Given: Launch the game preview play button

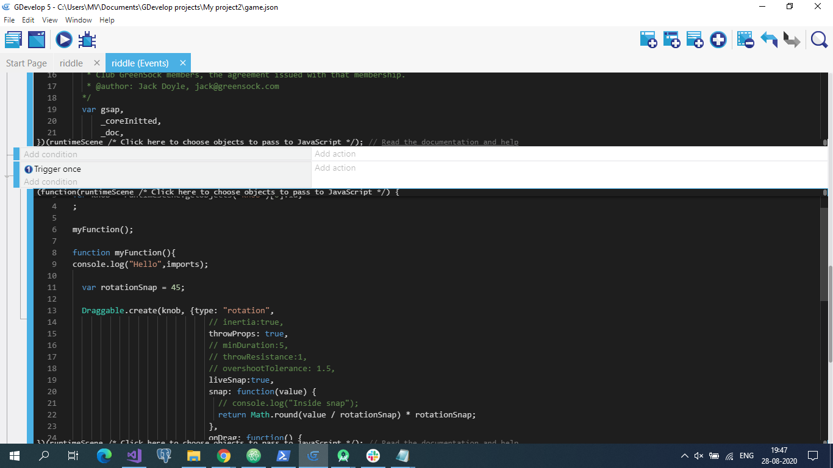Looking at the screenshot, I should 64,40.
